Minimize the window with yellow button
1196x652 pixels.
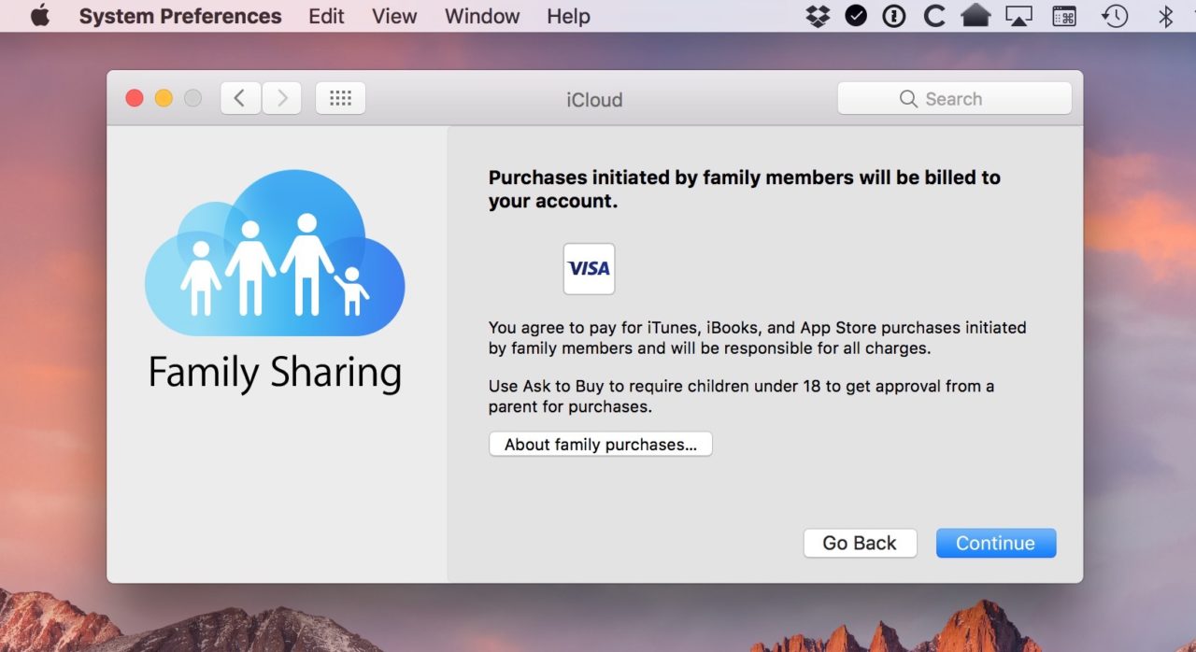pyautogui.click(x=164, y=98)
